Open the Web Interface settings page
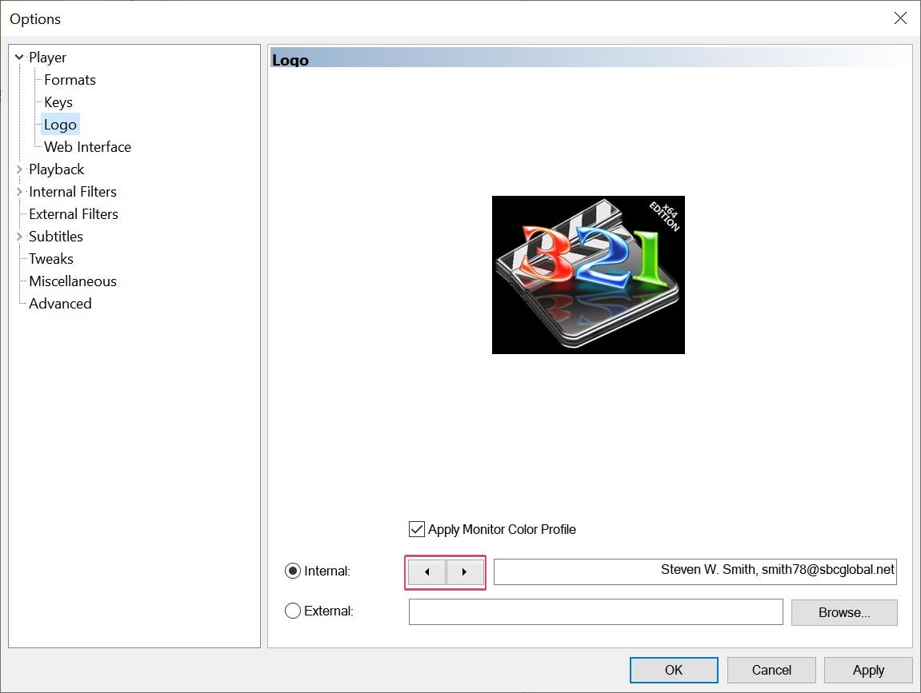The height and width of the screenshot is (693, 921). 86,146
